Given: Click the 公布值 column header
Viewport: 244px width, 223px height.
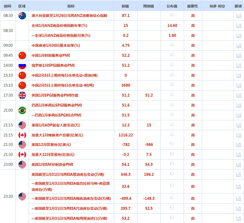Looking at the screenshot, I should (x=172, y=6).
